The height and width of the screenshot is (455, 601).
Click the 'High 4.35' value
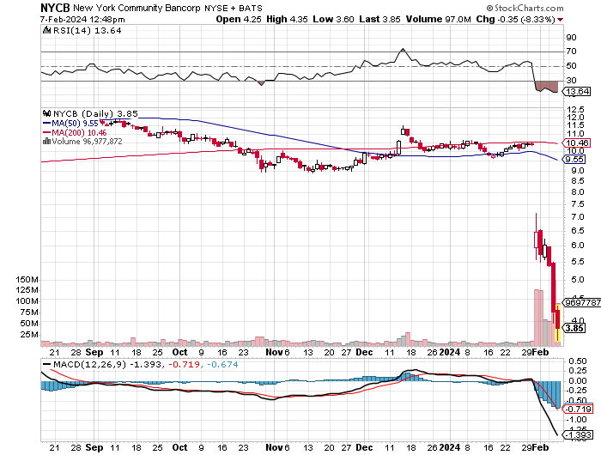pos(287,19)
